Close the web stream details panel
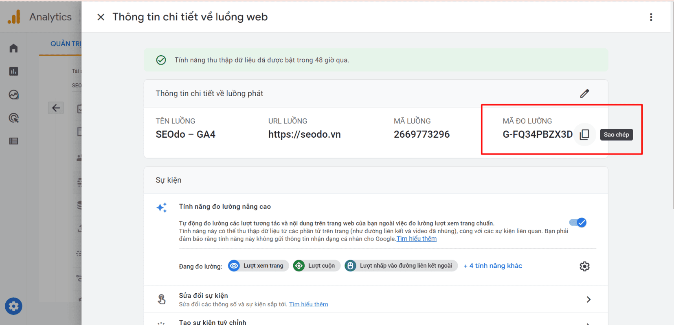This screenshot has height=325, width=674. (101, 17)
